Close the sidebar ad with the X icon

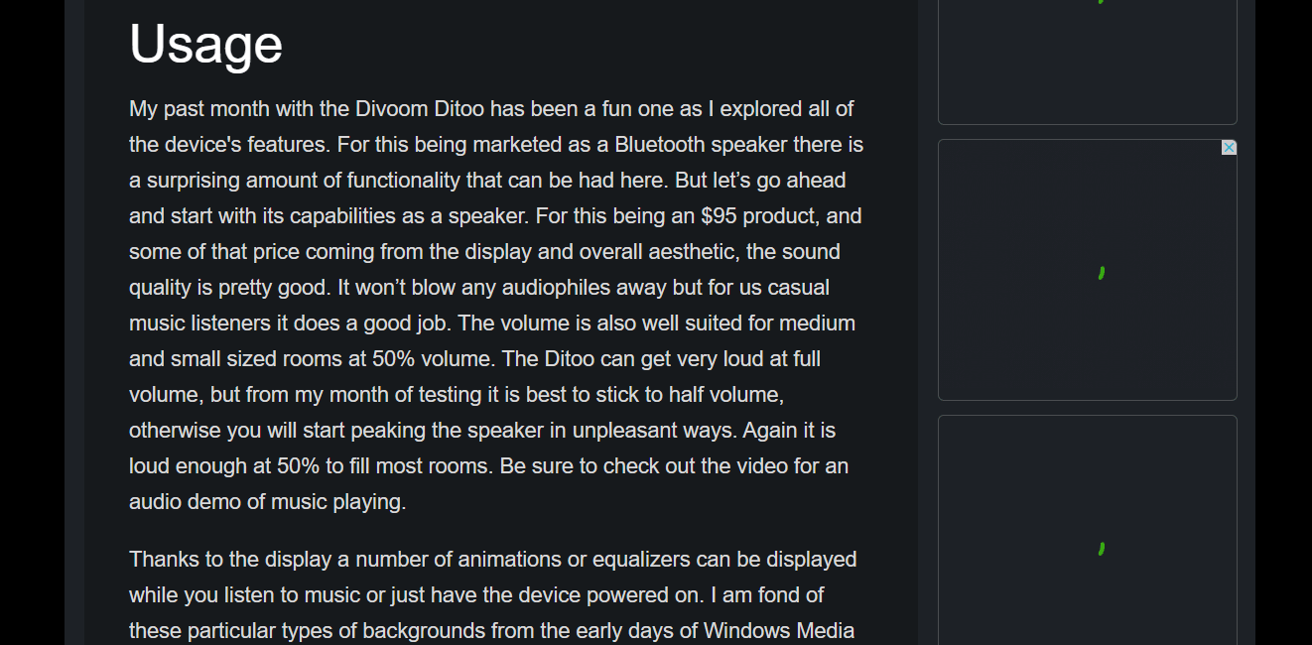(x=1229, y=148)
